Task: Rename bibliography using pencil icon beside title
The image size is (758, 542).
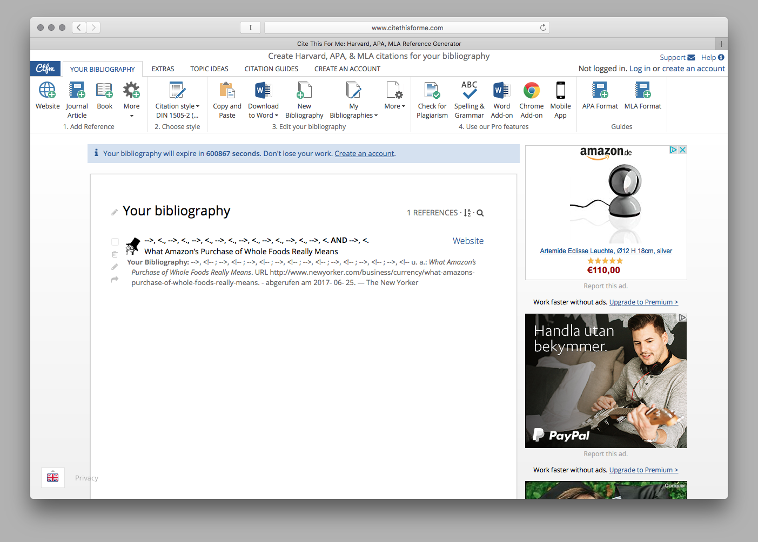Action: pos(115,212)
